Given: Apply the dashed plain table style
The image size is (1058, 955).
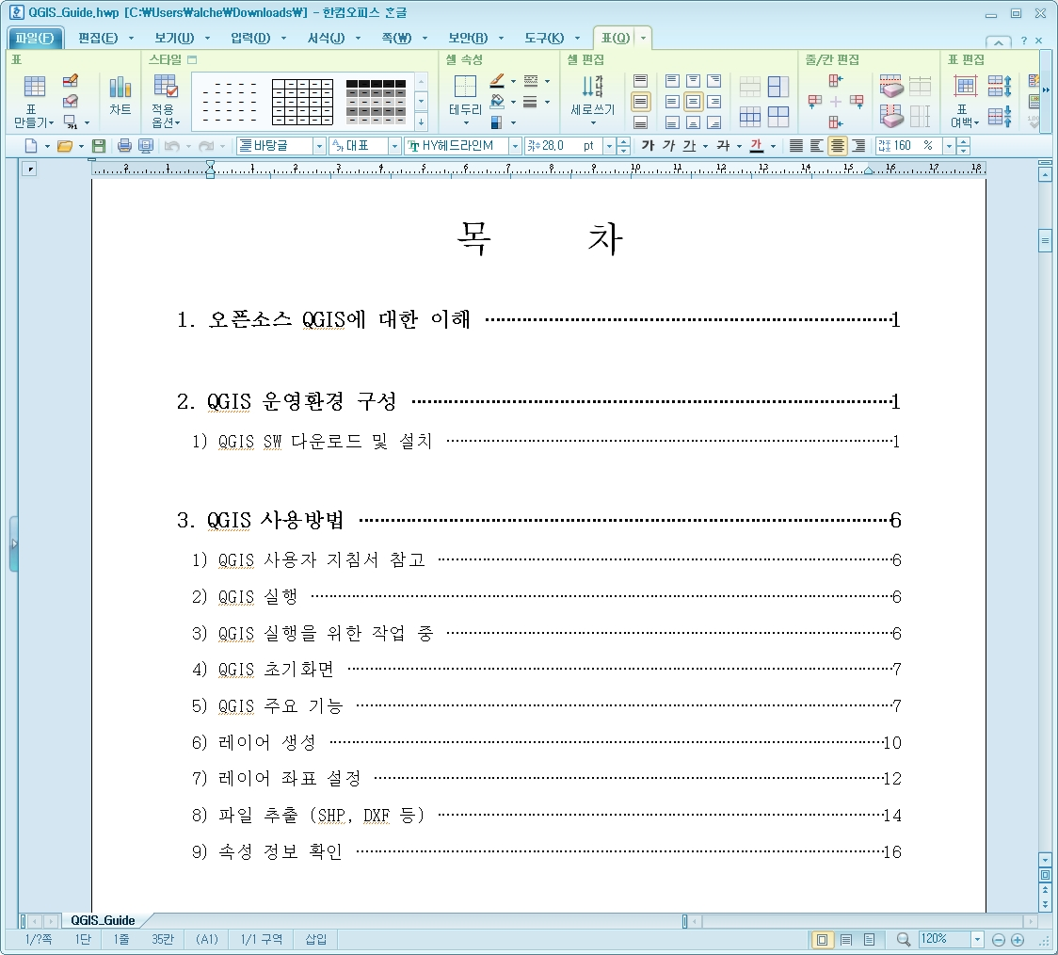Looking at the screenshot, I should pos(230,102).
